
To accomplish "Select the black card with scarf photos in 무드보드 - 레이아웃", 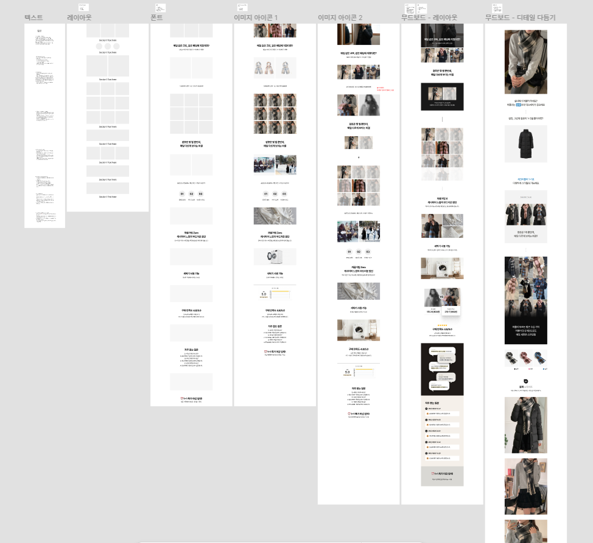I will point(442,97).
